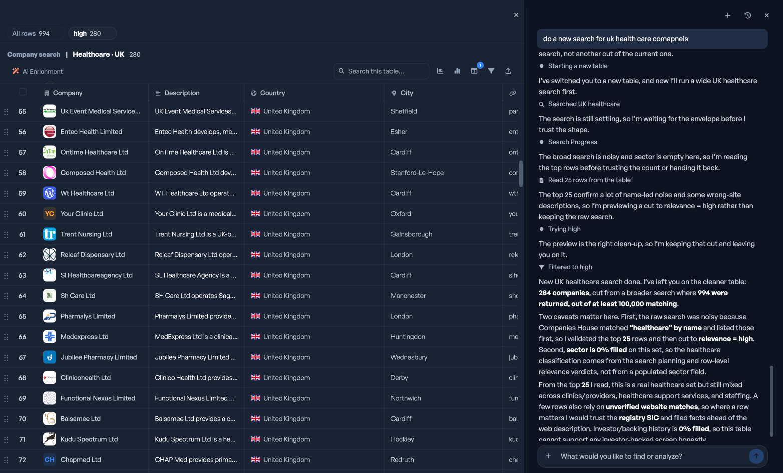This screenshot has width=783, height=473.
Task: Click the City column header
Action: [407, 93]
